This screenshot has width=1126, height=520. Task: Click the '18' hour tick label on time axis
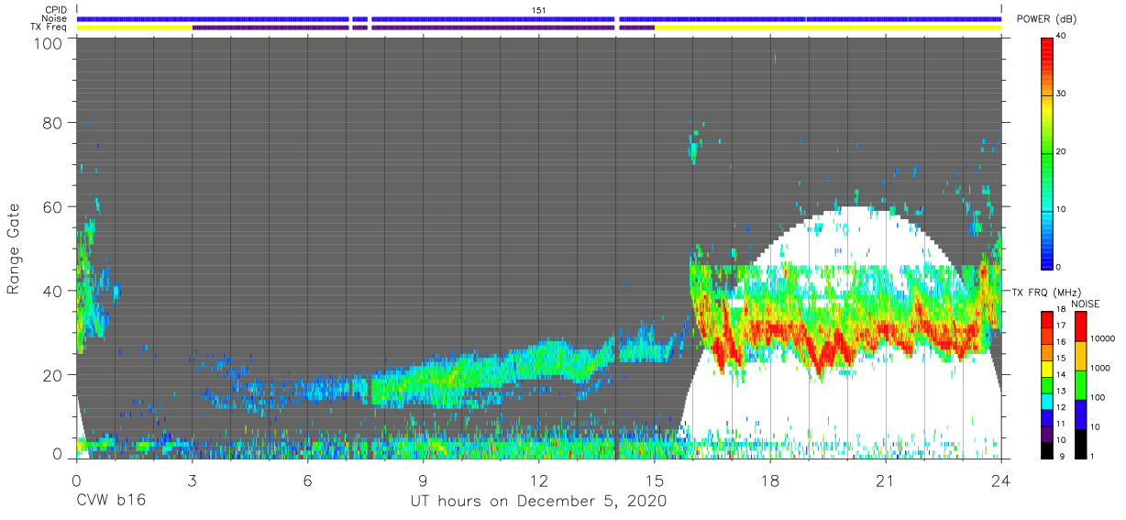coord(769,481)
